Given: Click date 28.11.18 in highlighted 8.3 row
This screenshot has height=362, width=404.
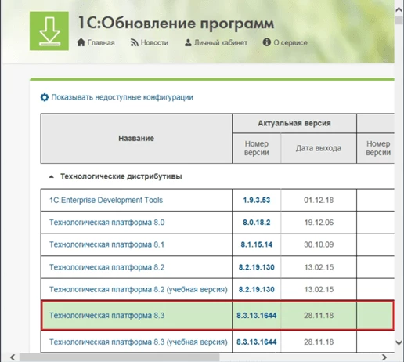Looking at the screenshot, I should click(x=319, y=316).
